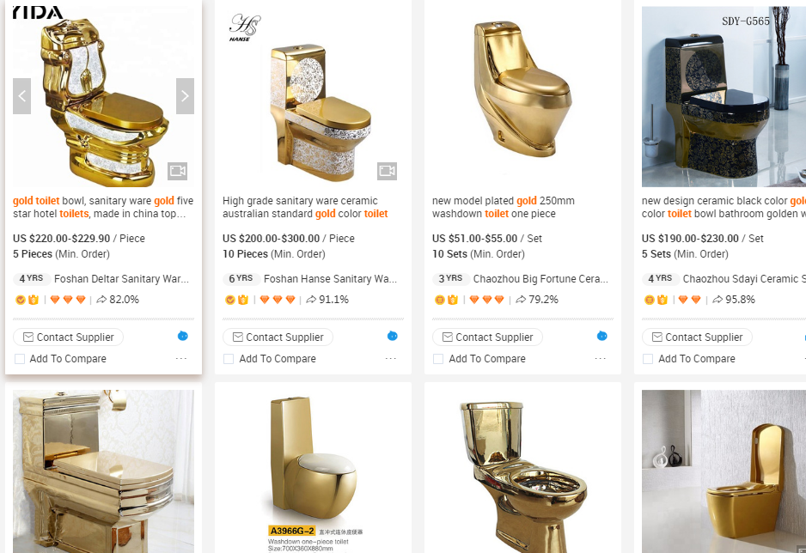Check Add To Compare for Foshan Deltar toilet
This screenshot has height=553, width=806.
20,359
